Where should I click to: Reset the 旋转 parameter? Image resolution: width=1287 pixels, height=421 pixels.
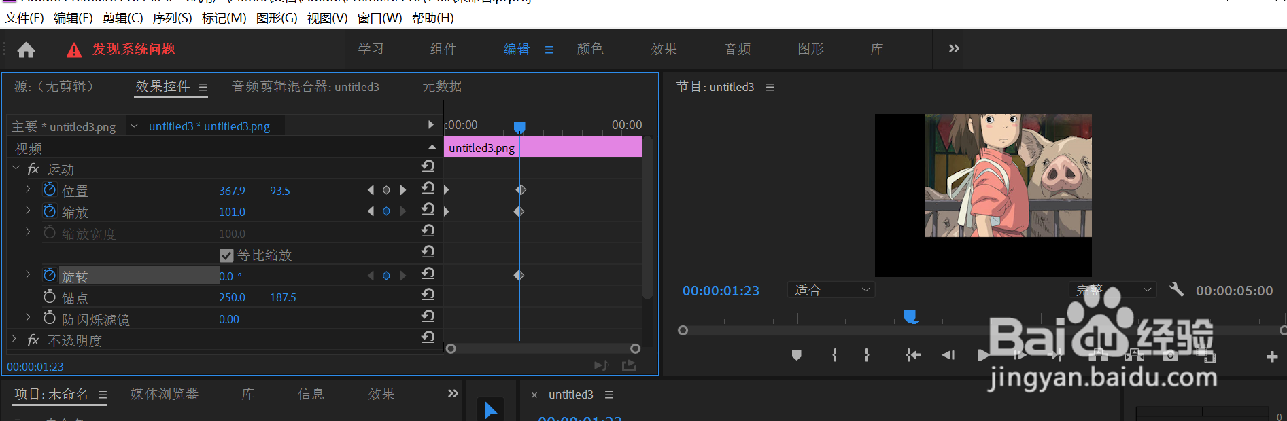click(428, 274)
